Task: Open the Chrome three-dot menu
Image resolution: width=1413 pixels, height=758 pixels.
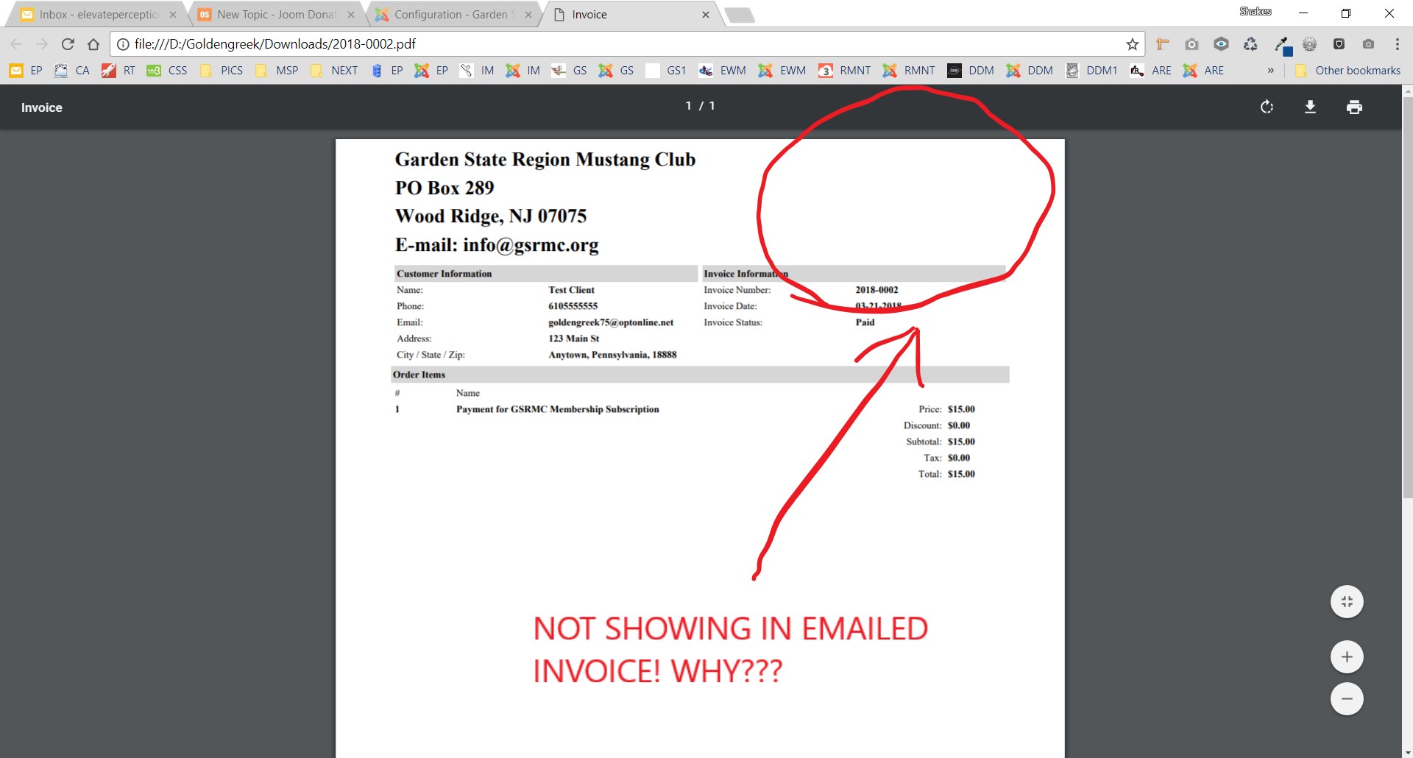Action: tap(1397, 44)
